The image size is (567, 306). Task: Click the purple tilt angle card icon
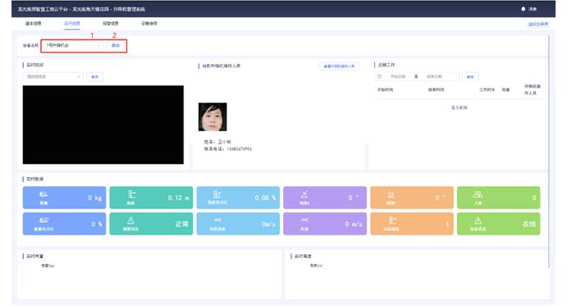click(x=304, y=194)
